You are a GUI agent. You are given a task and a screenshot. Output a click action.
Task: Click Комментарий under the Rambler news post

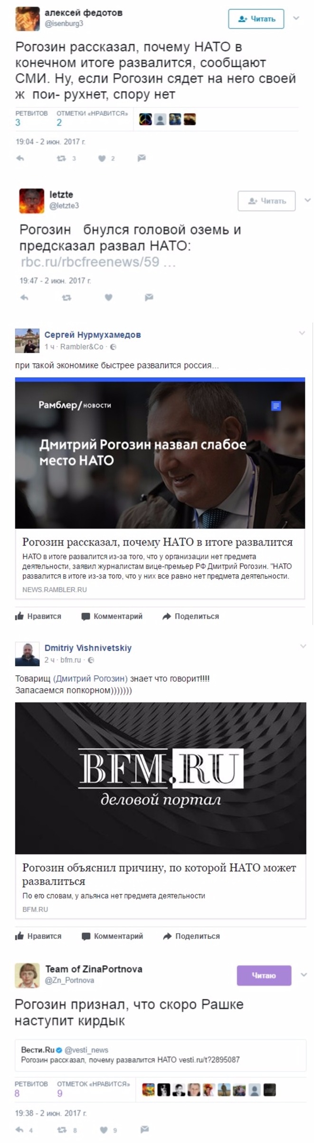(x=112, y=616)
